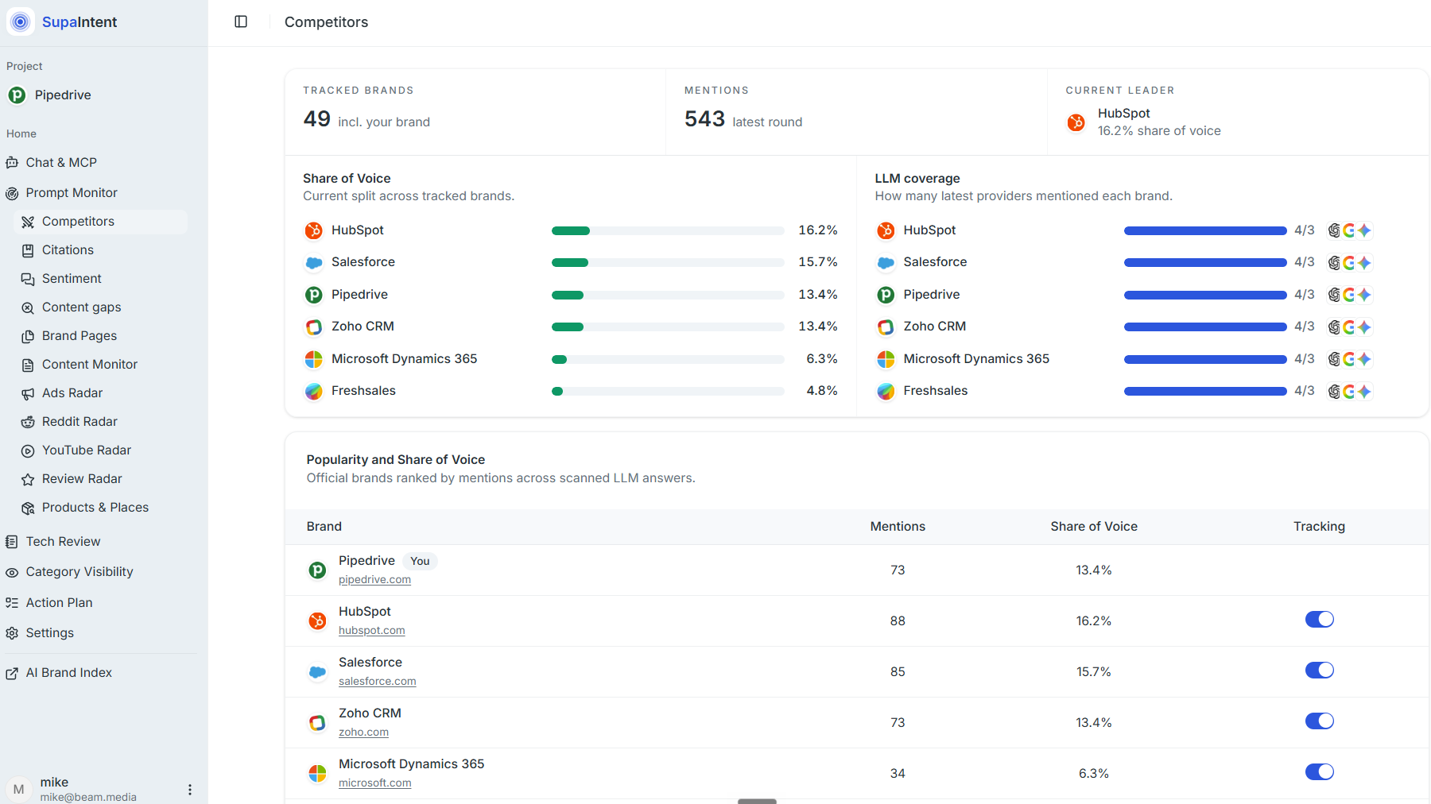
Task: Open user menu next to mike
Action: [x=189, y=789]
